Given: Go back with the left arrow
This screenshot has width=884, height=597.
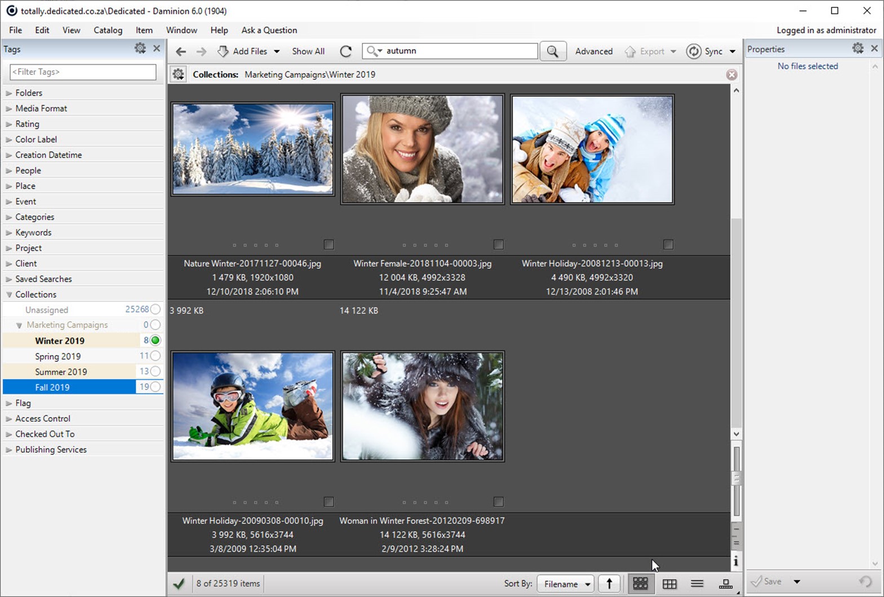Looking at the screenshot, I should tap(181, 51).
